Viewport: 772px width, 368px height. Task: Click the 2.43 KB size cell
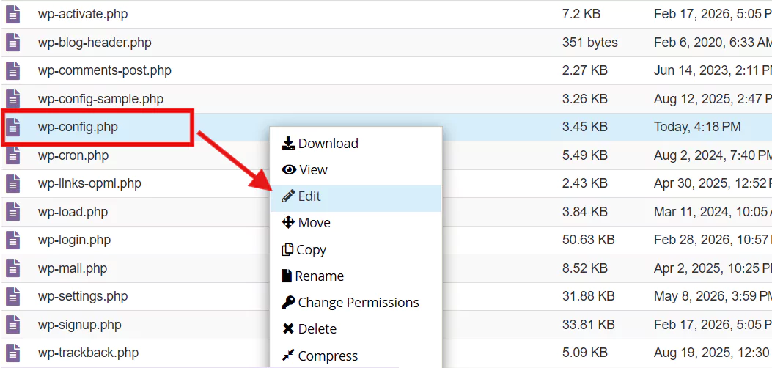(585, 184)
